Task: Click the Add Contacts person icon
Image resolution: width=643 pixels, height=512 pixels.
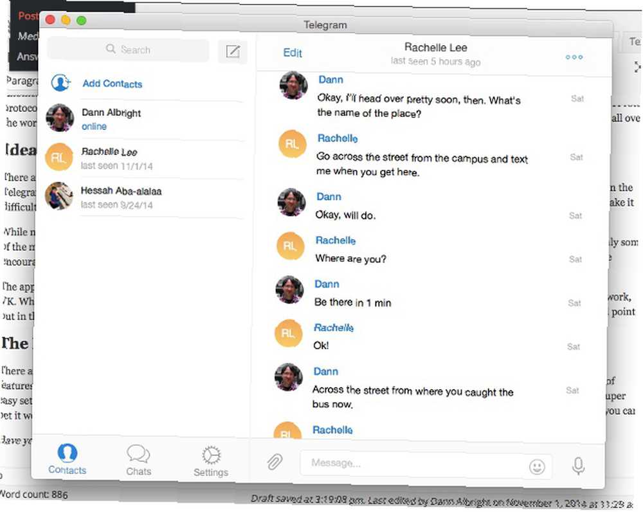Action: (x=60, y=82)
